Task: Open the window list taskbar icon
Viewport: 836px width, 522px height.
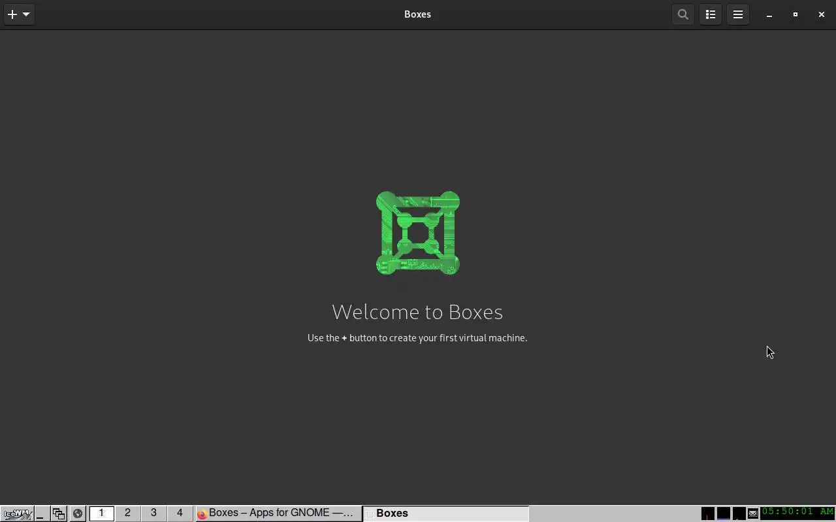Action: click(59, 514)
